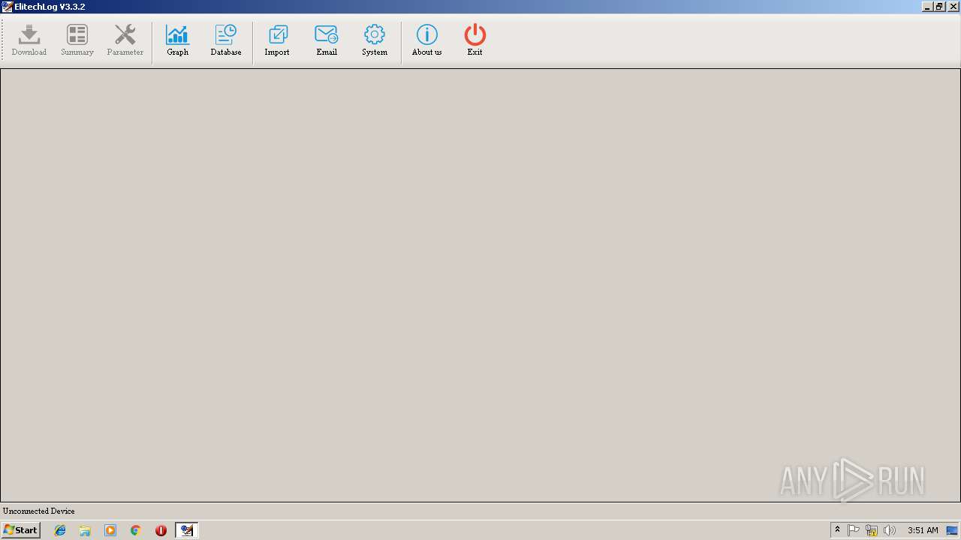
Task: Click the Action Center flag icon
Action: (x=854, y=530)
